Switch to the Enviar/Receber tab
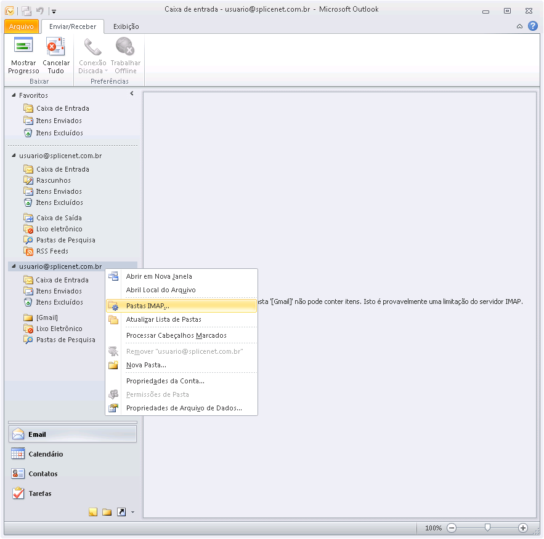Image resolution: width=544 pixels, height=539 pixels. click(73, 26)
